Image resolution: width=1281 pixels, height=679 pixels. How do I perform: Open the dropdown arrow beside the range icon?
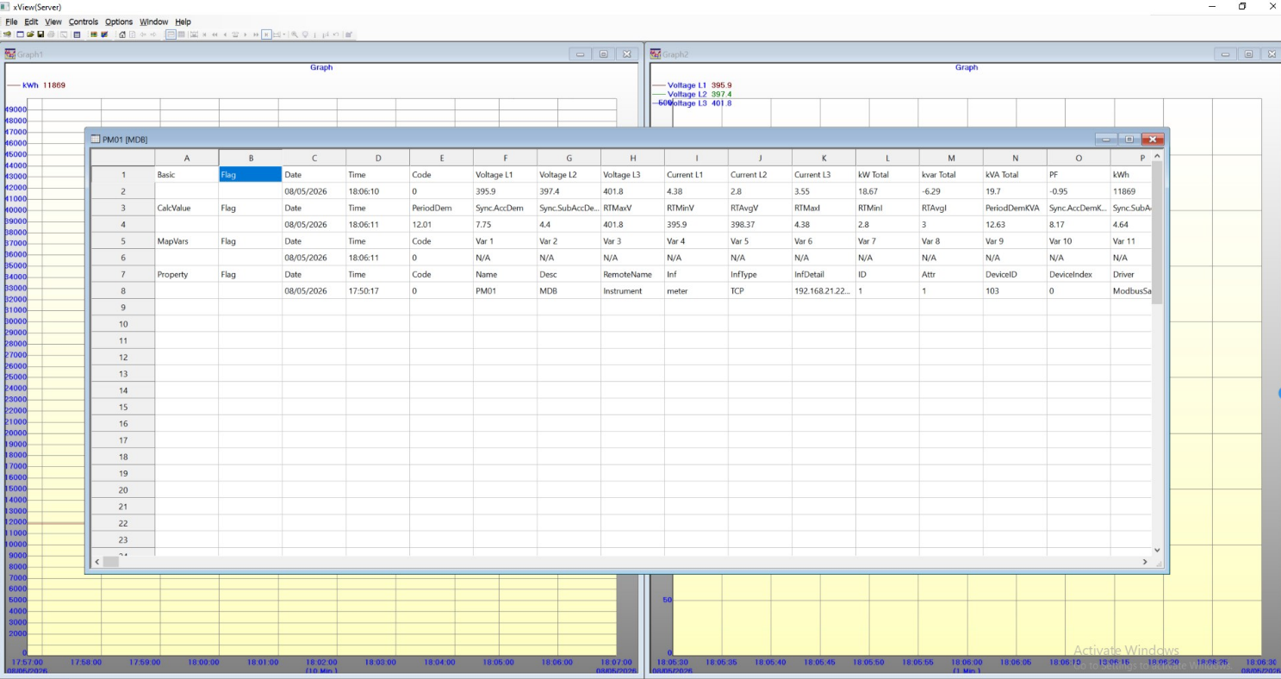pos(286,34)
